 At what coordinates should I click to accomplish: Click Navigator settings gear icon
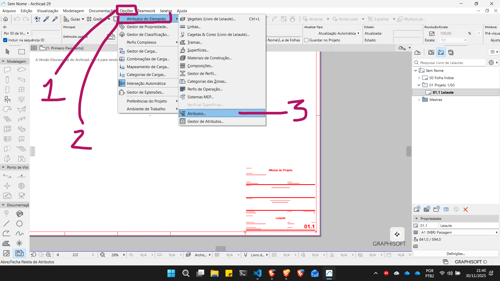pos(491,63)
